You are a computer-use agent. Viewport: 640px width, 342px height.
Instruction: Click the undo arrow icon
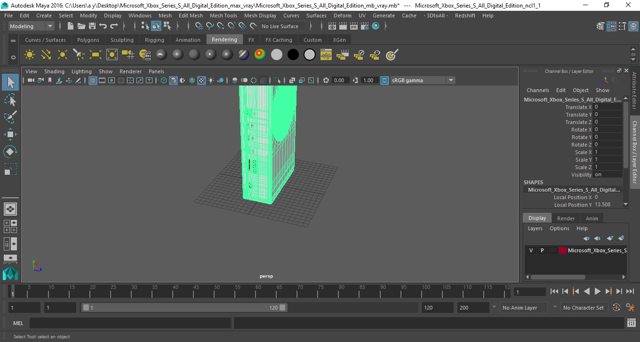coord(103,26)
